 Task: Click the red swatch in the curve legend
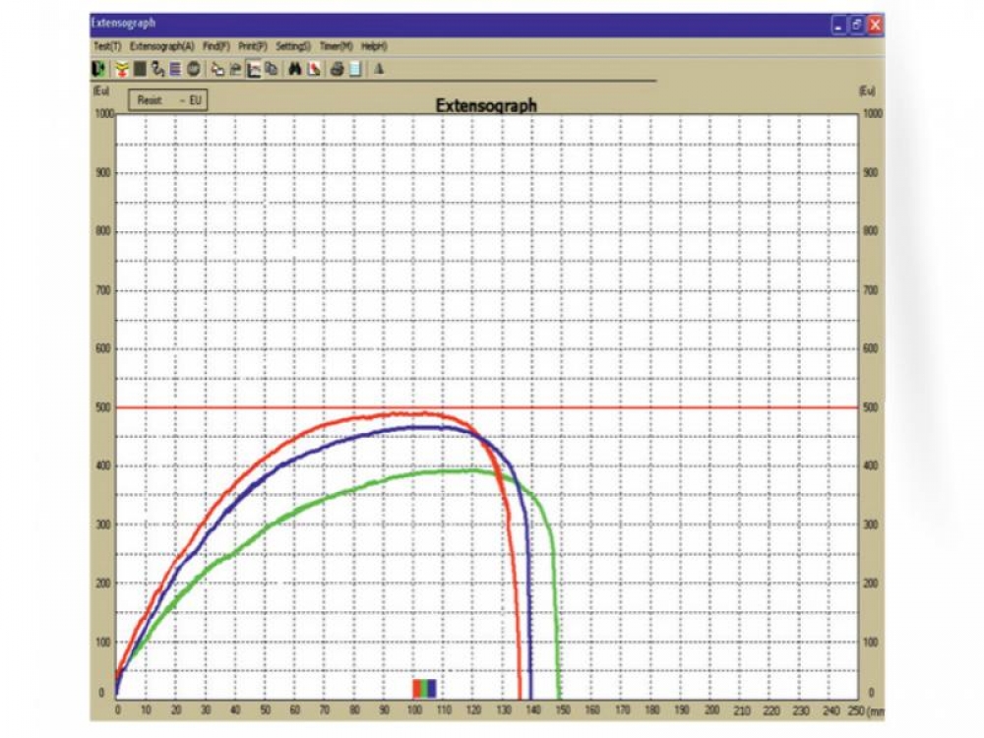pos(416,687)
